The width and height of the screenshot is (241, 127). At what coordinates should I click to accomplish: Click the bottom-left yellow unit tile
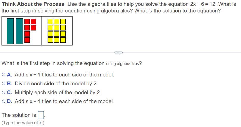tap(50, 40)
